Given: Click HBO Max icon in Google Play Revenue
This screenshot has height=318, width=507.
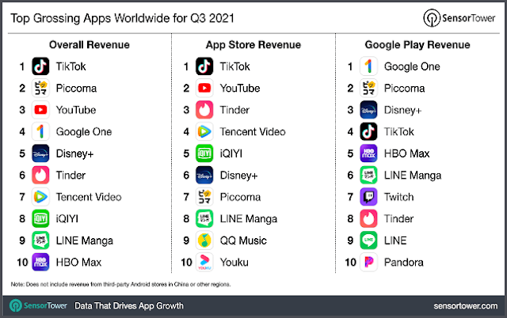Looking at the screenshot, I should (x=368, y=153).
